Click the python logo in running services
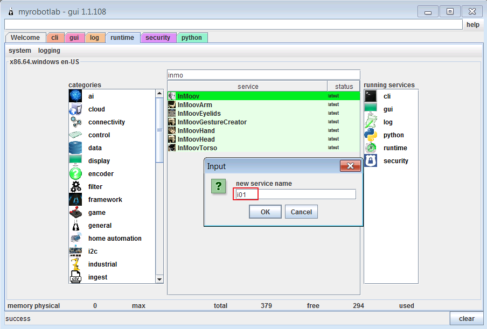The image size is (487, 329). pos(371,135)
